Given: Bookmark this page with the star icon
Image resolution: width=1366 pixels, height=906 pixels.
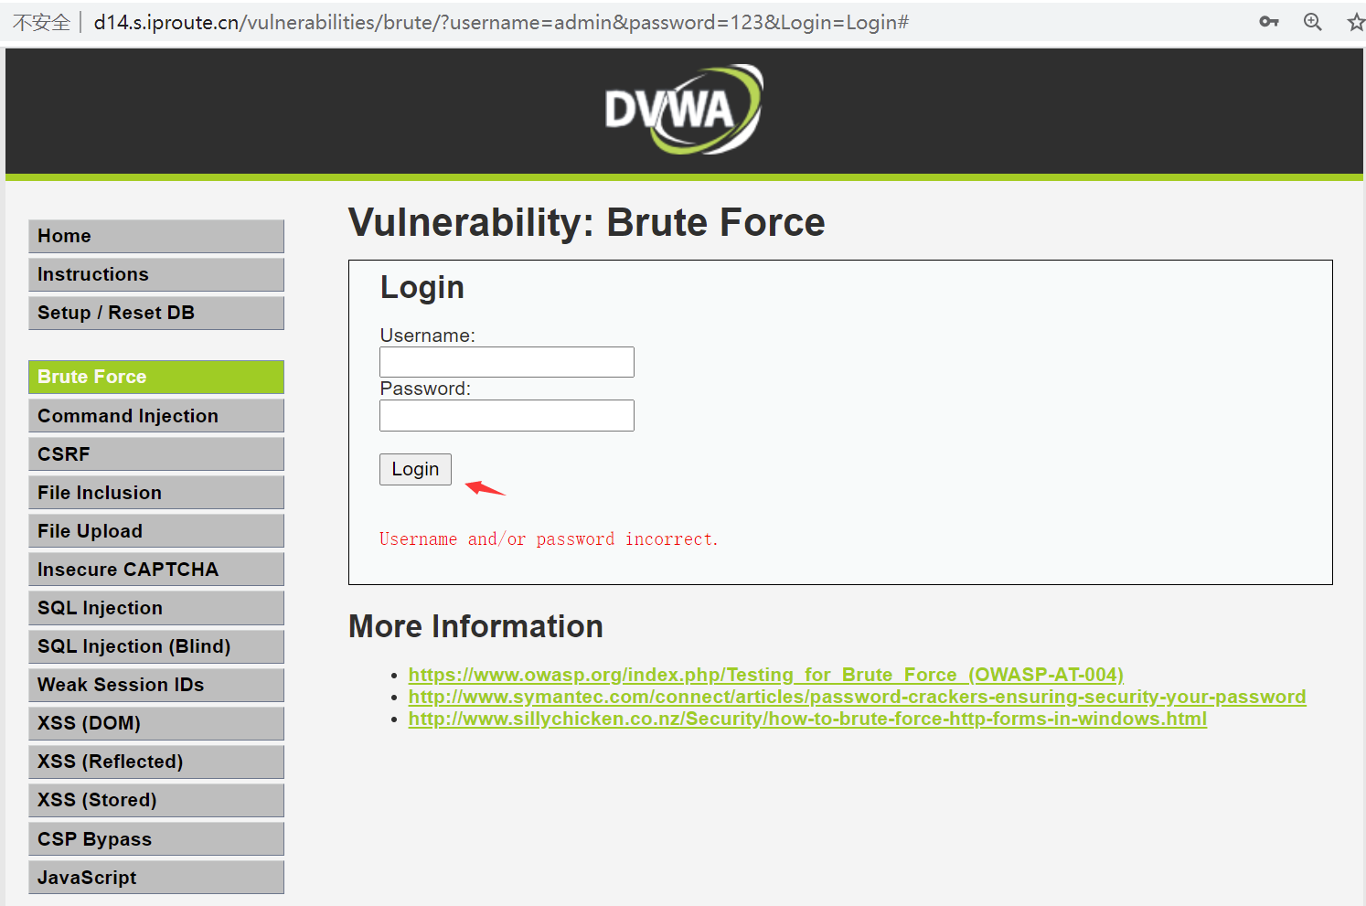Looking at the screenshot, I should click(1355, 22).
